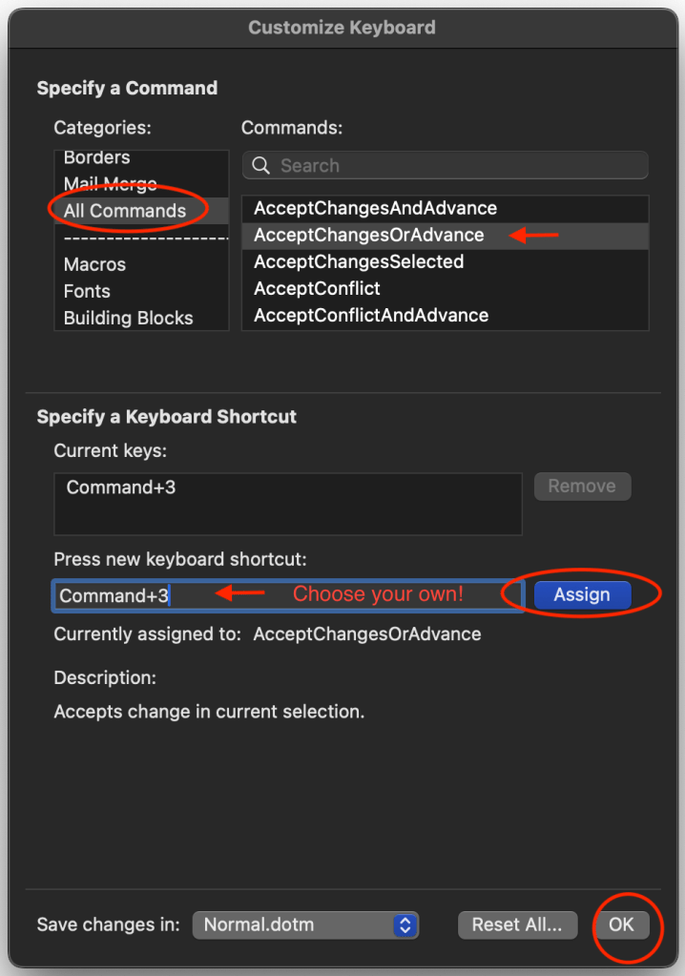Click the search magnifier icon

(260, 166)
